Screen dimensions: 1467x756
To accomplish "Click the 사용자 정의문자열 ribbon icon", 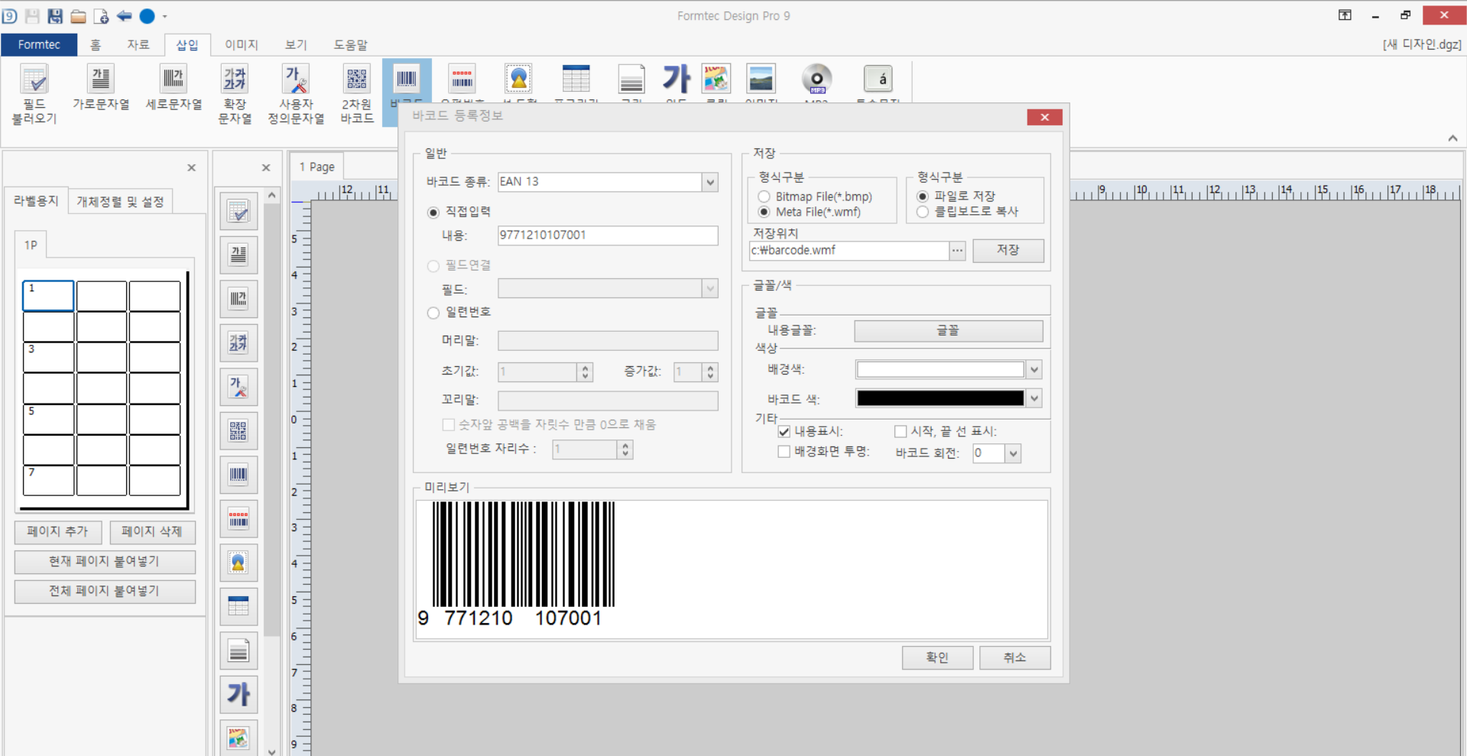I will tap(296, 94).
